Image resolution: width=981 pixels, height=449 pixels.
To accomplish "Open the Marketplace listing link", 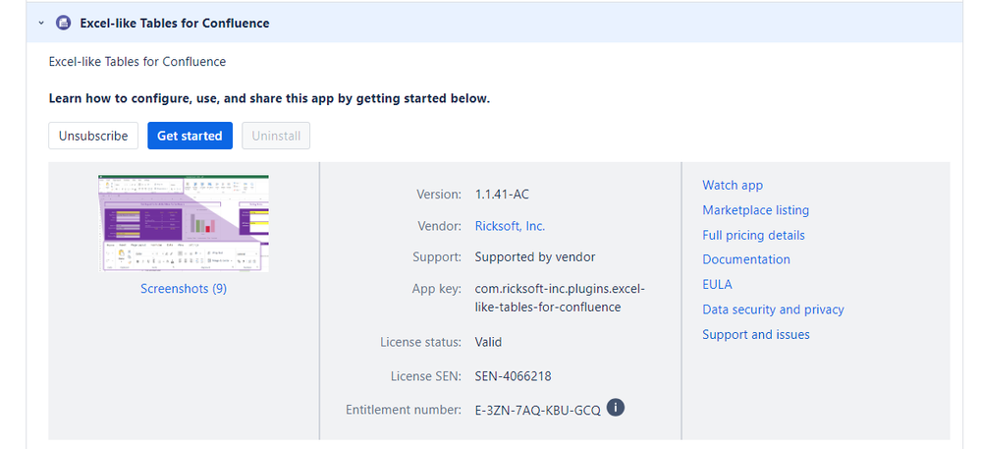I will click(756, 210).
